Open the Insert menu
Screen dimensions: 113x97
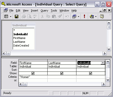(x=35, y=10)
